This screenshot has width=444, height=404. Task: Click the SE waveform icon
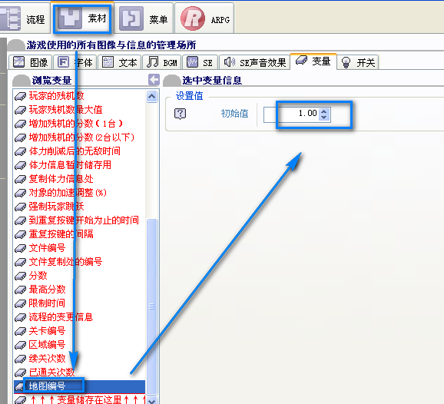click(192, 61)
